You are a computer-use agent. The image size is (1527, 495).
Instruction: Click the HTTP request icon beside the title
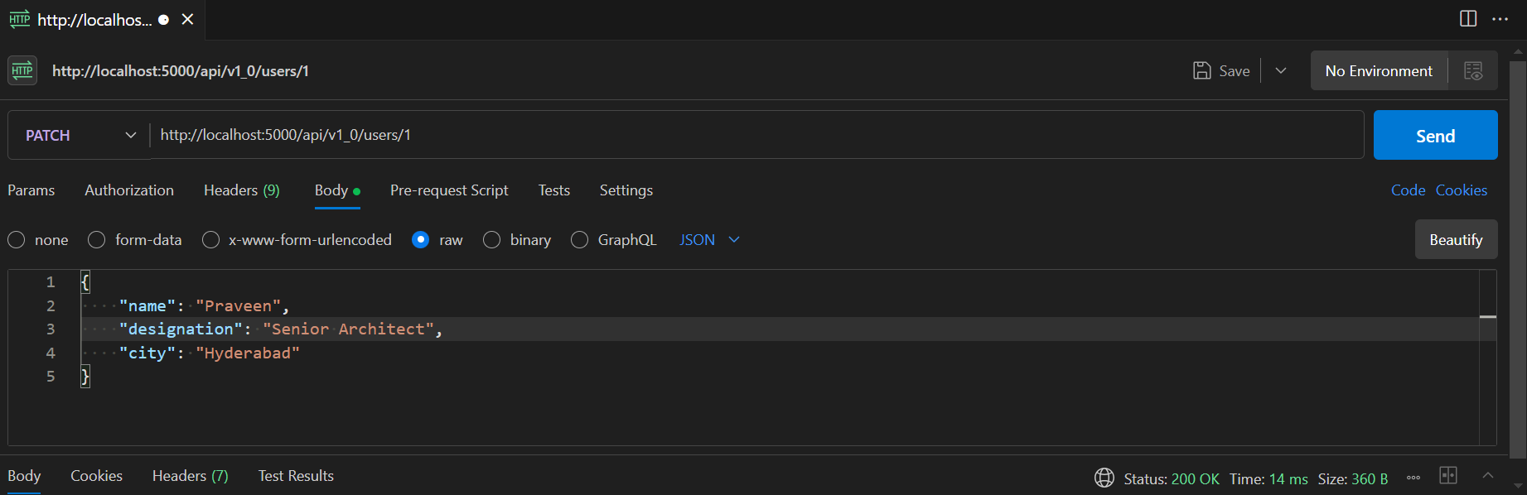[x=22, y=70]
